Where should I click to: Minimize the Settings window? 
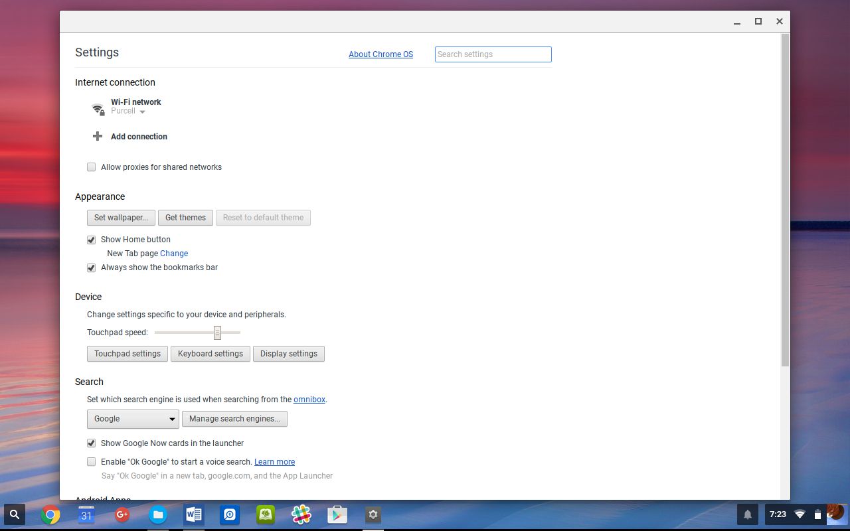click(737, 22)
